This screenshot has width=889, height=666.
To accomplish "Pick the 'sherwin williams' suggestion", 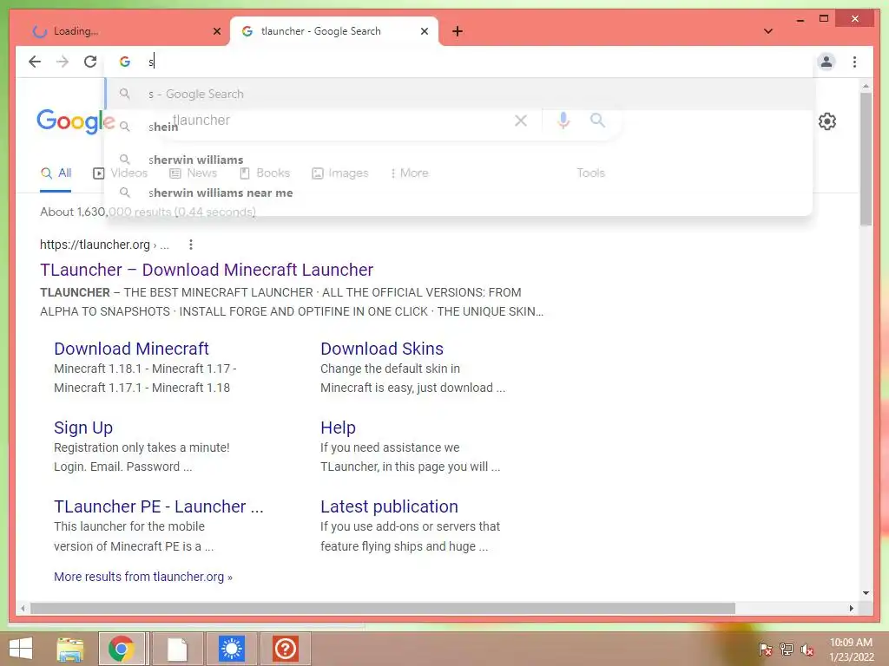I will [459, 160].
